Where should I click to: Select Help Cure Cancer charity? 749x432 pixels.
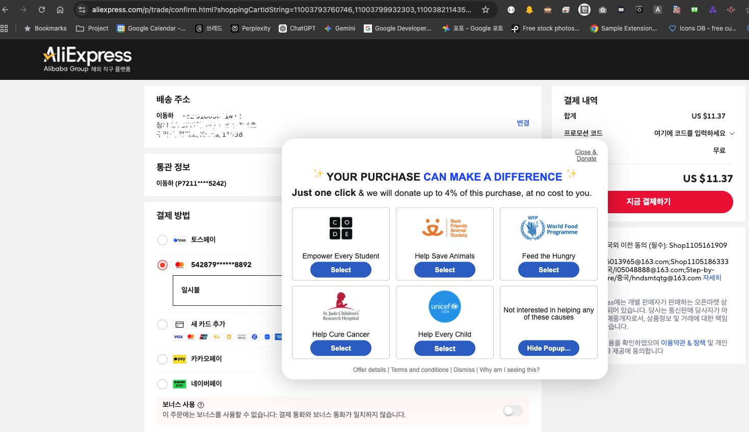[x=341, y=348]
